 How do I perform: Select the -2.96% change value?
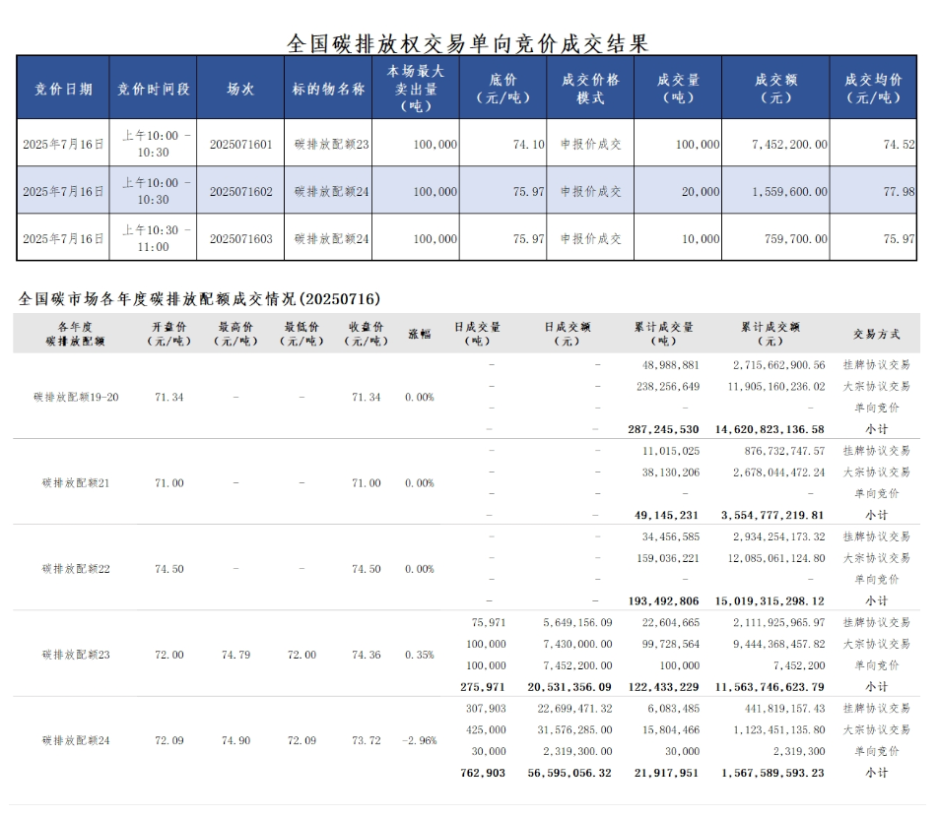420,740
